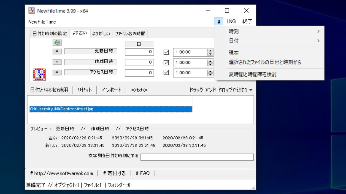The width and height of the screenshot is (346, 194).
Task: Click the 日 column header button
Action: point(139,44)
